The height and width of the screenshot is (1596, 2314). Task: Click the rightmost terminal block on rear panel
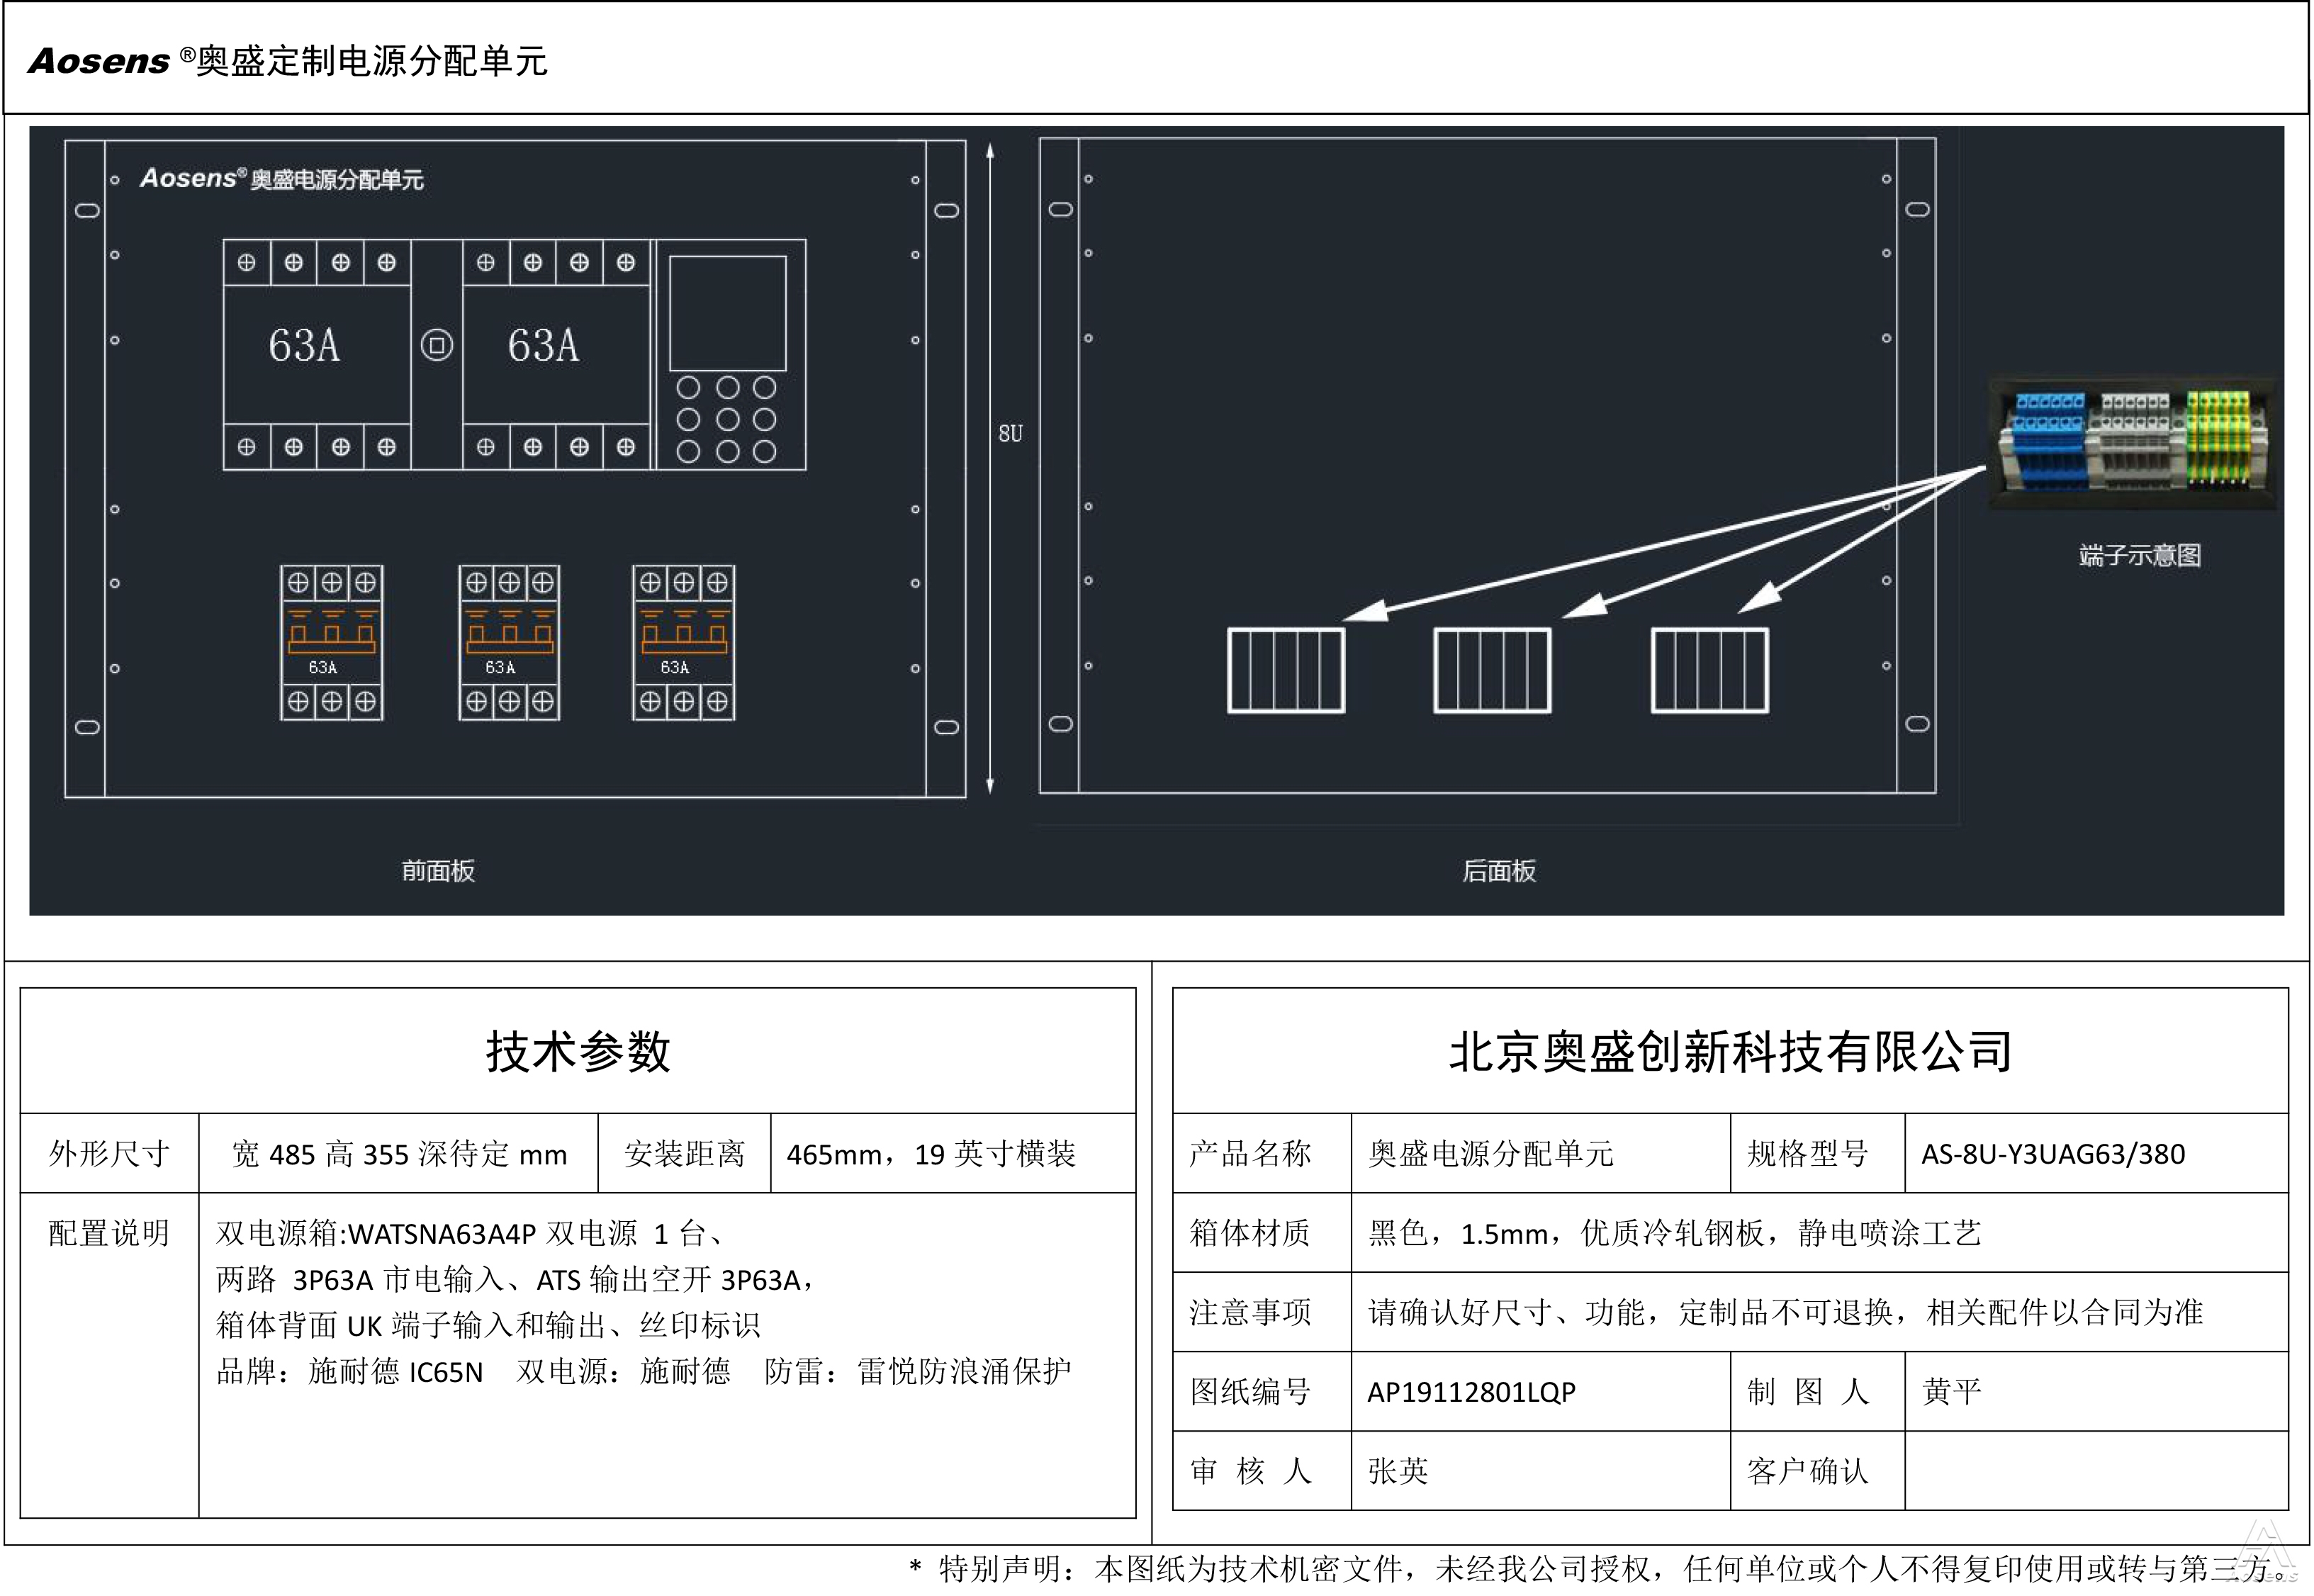pyautogui.click(x=1709, y=670)
